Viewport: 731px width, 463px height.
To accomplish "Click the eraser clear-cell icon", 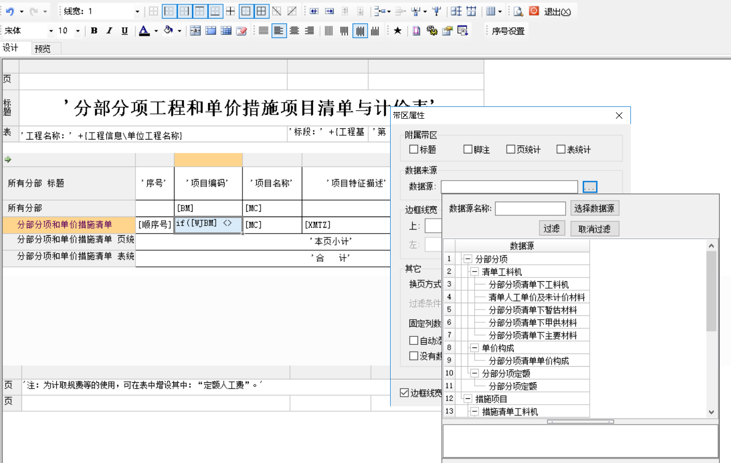I will (x=242, y=31).
